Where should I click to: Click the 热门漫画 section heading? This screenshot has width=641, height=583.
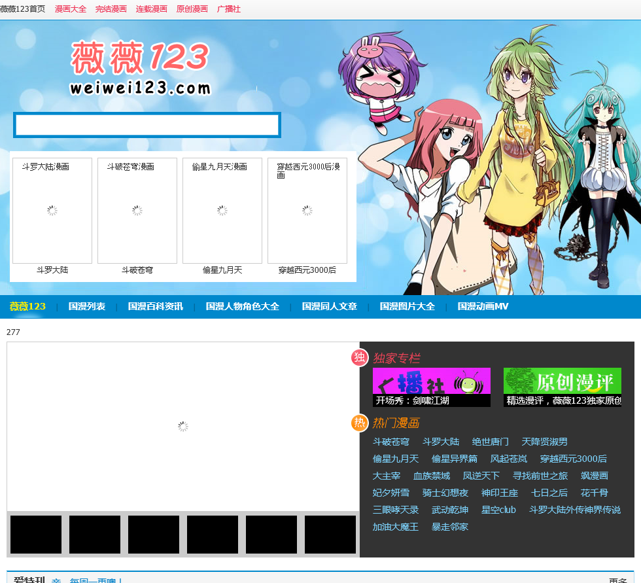396,423
